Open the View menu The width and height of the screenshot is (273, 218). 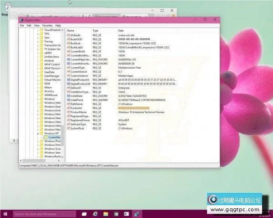click(36, 25)
